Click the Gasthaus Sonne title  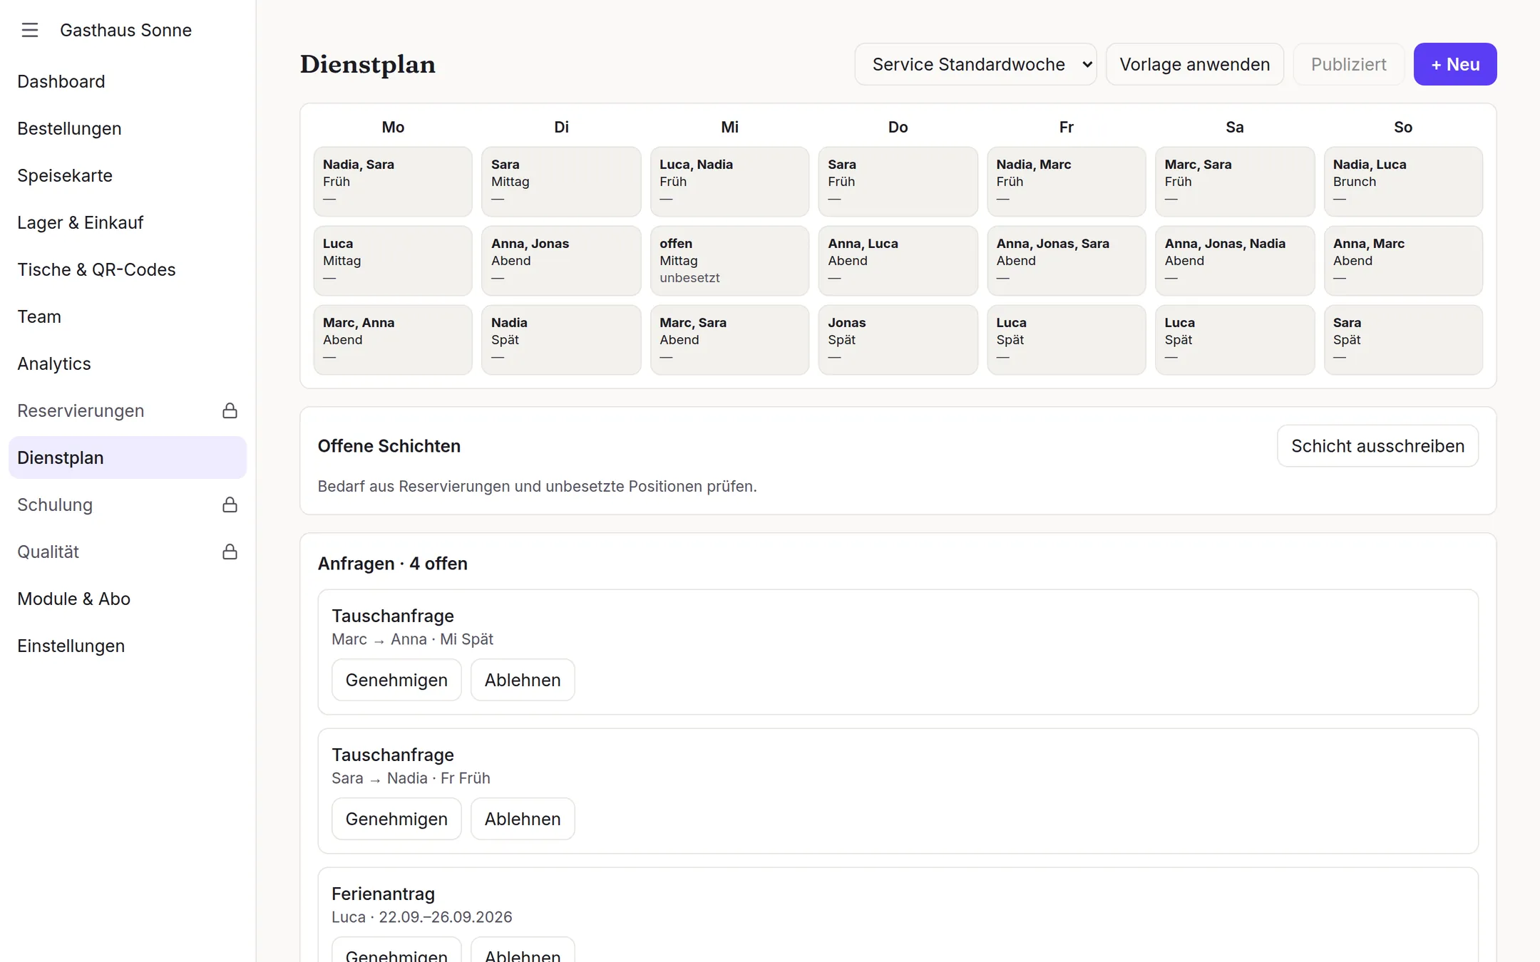125,30
